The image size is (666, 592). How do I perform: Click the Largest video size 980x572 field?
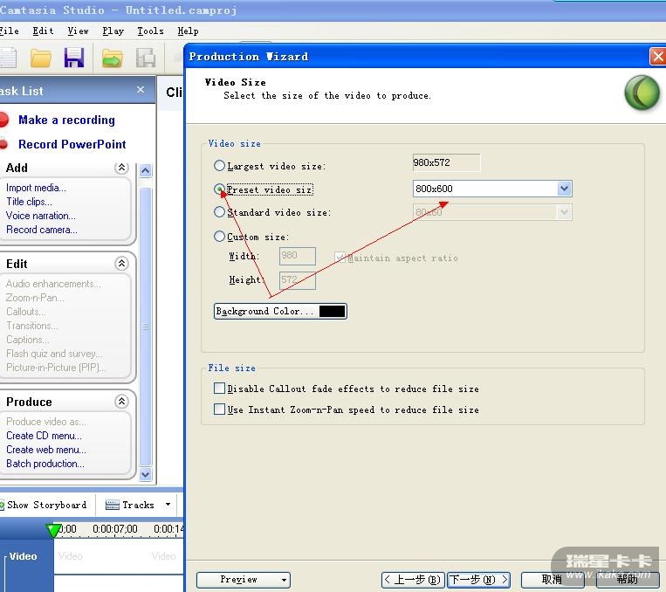click(x=446, y=162)
